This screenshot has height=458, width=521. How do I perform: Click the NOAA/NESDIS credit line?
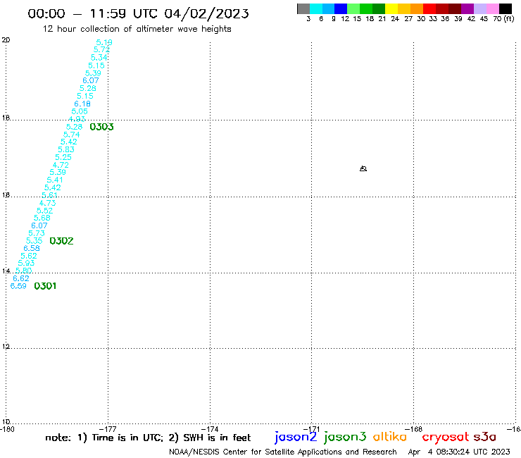click(283, 452)
